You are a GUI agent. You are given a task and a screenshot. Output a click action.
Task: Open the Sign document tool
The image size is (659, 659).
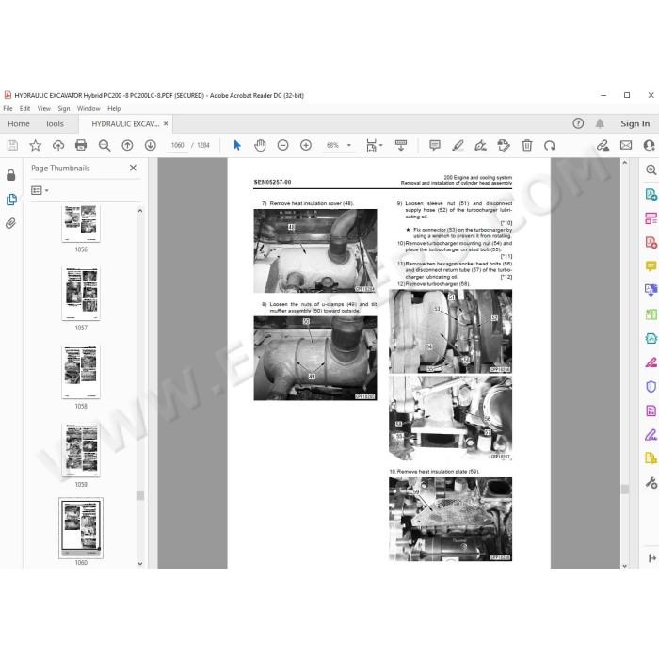[480, 145]
